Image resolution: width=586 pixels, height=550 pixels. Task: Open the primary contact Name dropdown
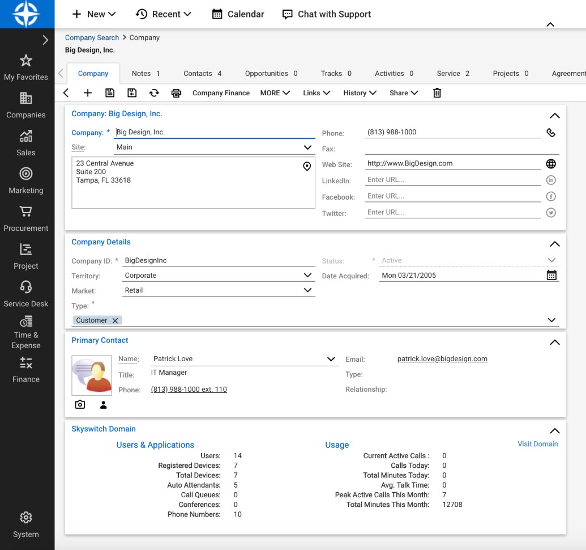(x=331, y=359)
